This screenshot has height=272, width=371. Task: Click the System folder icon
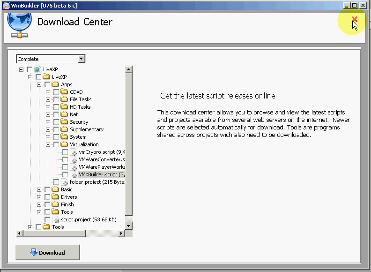click(x=64, y=137)
